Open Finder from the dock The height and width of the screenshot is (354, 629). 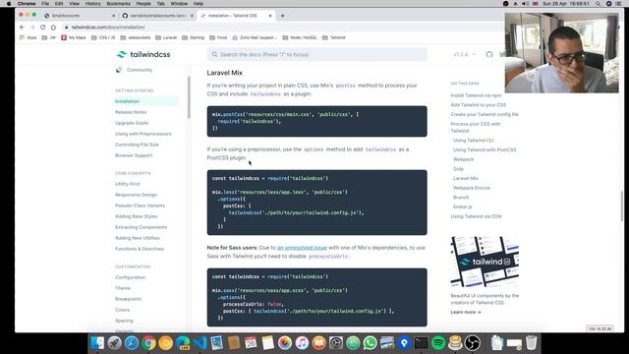click(97, 343)
